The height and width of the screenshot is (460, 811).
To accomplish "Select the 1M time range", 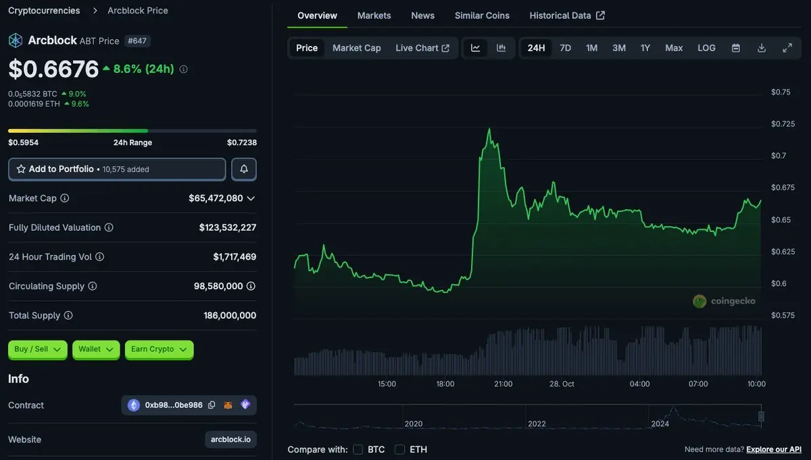I will tap(591, 48).
